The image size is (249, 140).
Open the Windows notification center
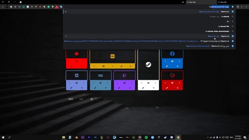tap(245, 137)
